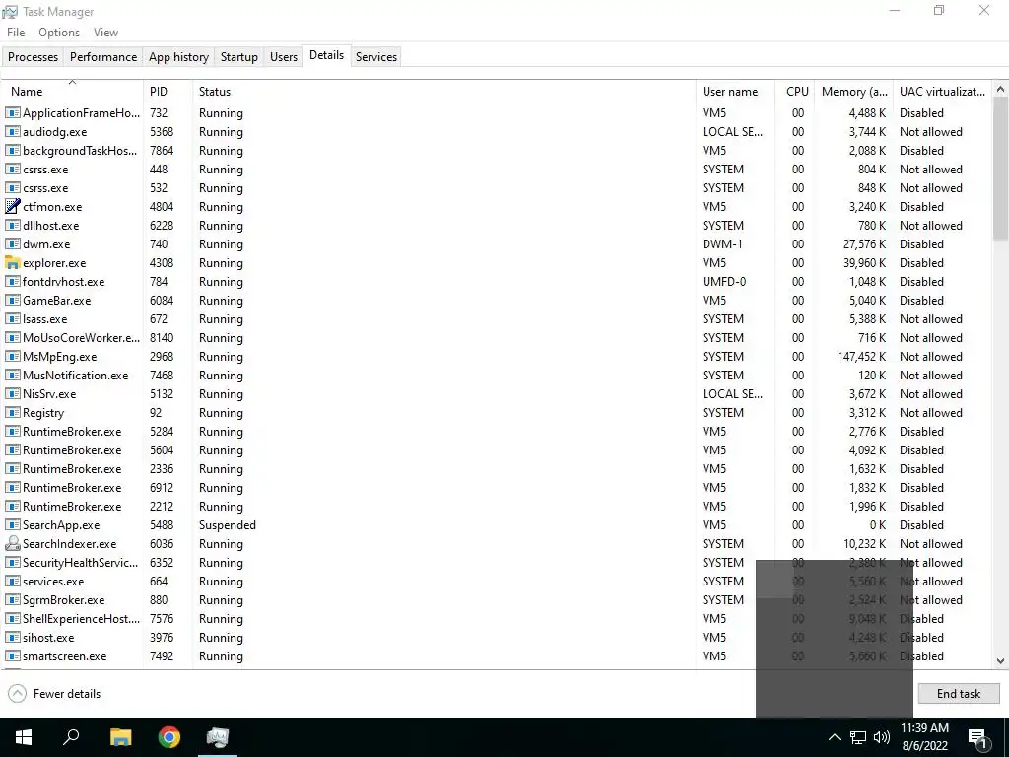Click the ctfmon.exe pencil icon
The height and width of the screenshot is (757, 1009).
click(12, 207)
